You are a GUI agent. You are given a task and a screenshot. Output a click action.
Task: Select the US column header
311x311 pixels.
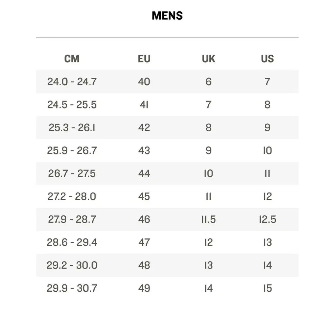coord(267,59)
